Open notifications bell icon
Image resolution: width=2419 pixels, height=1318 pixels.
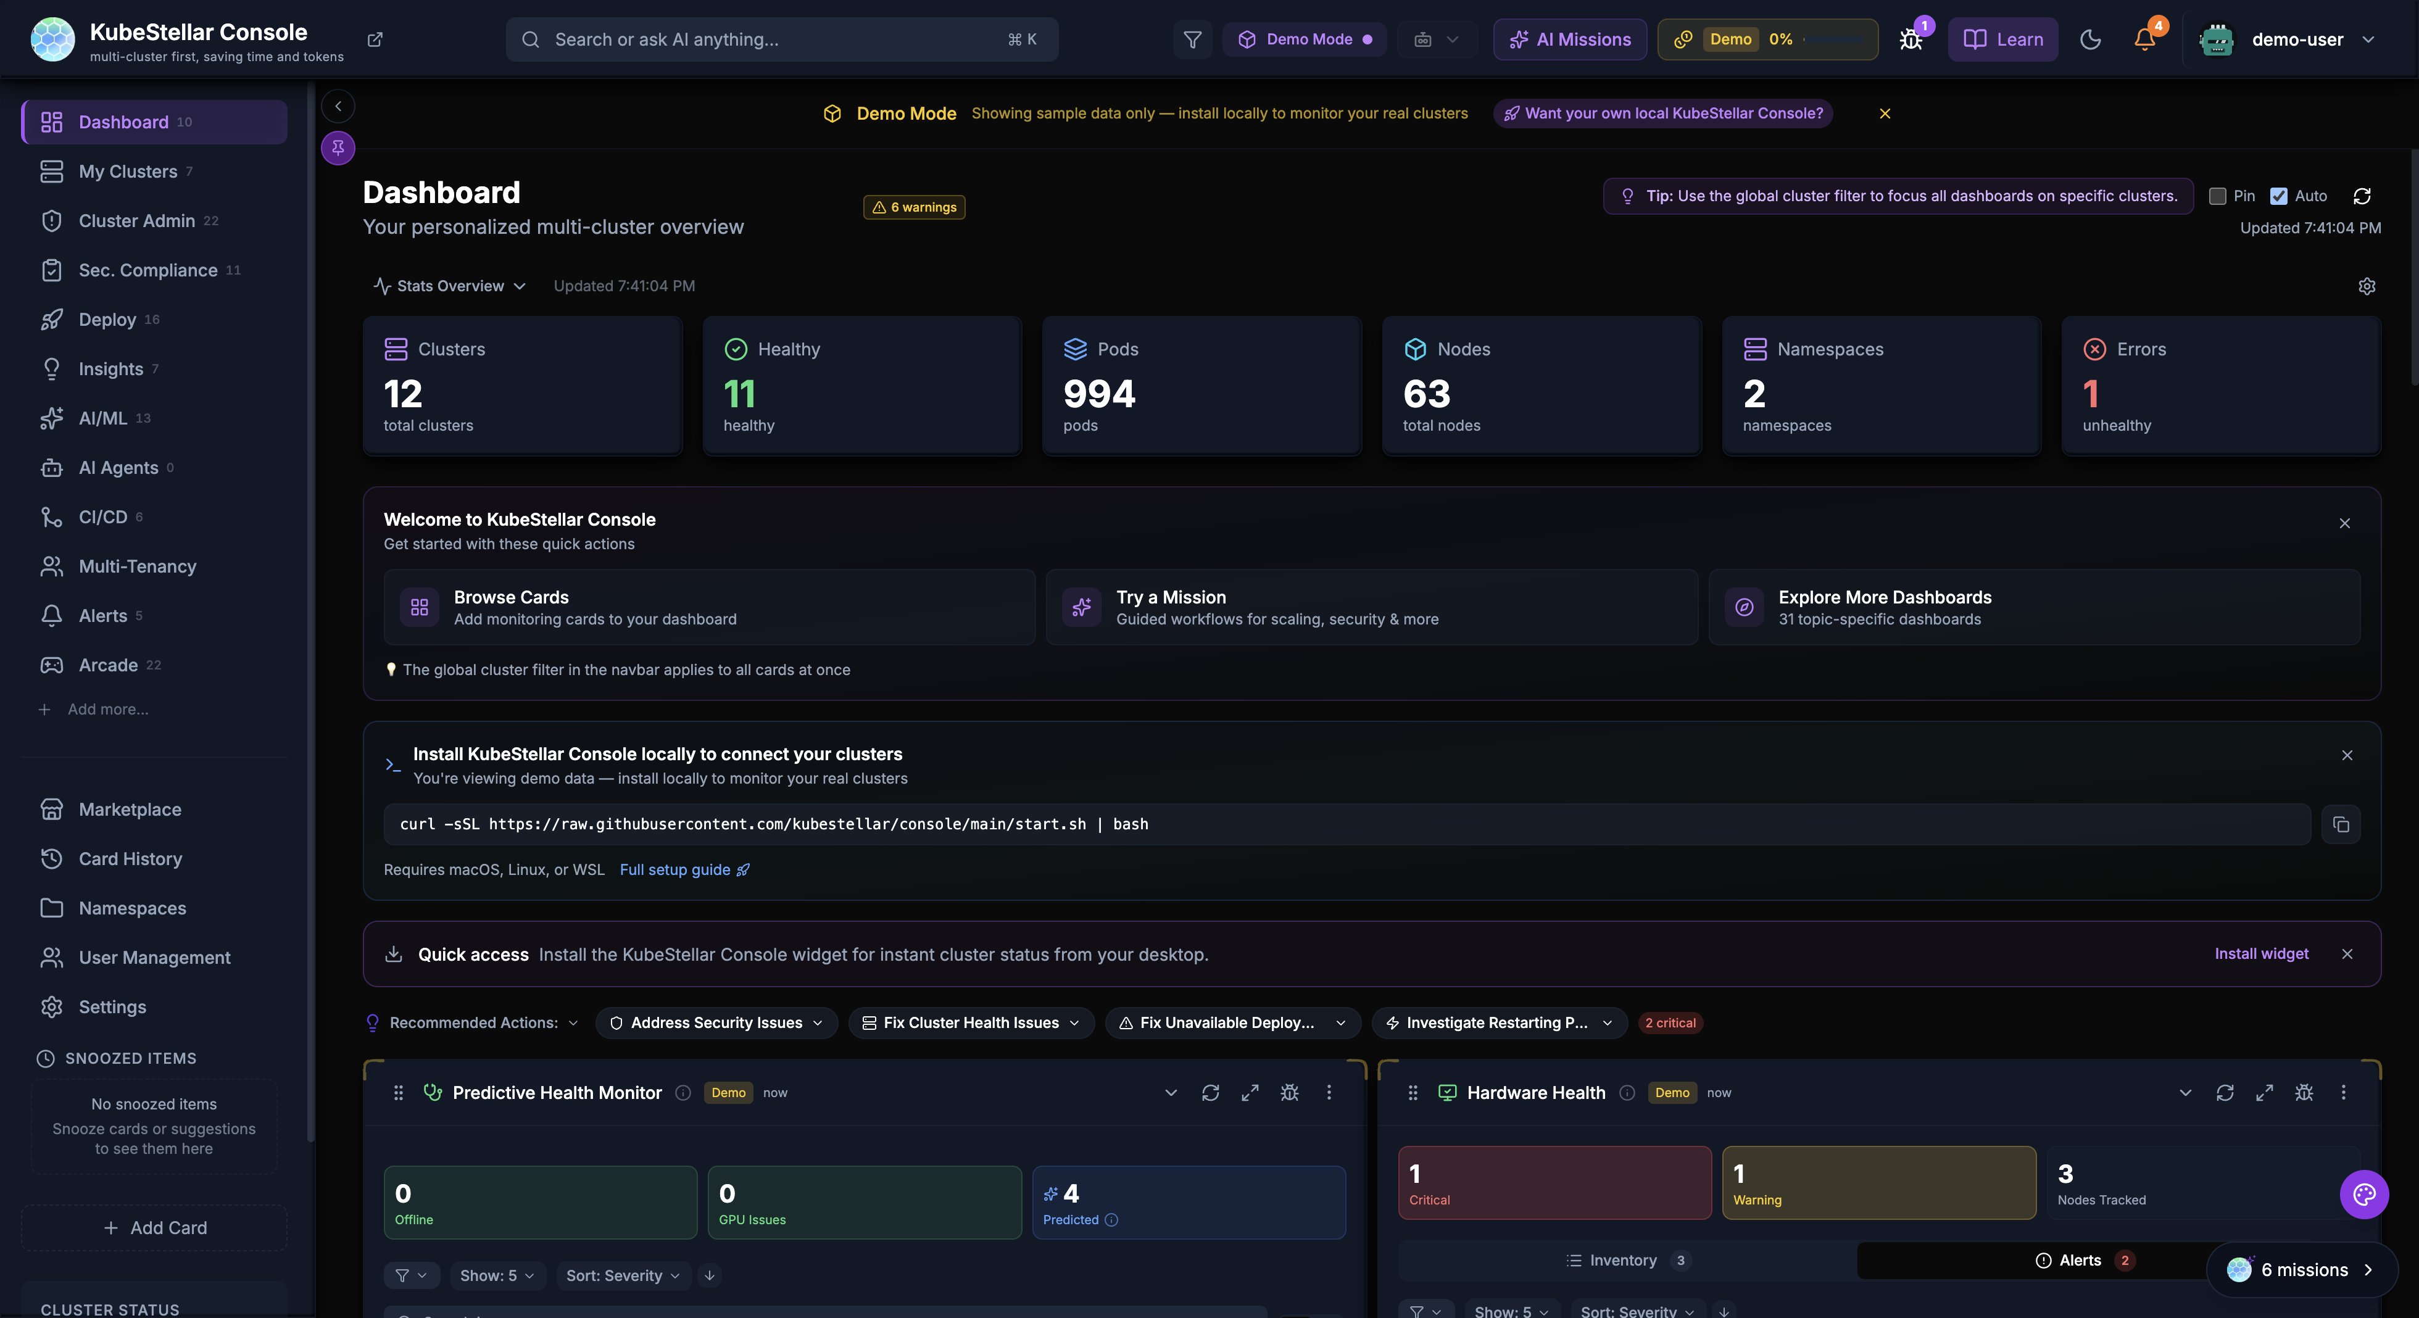(x=2145, y=39)
